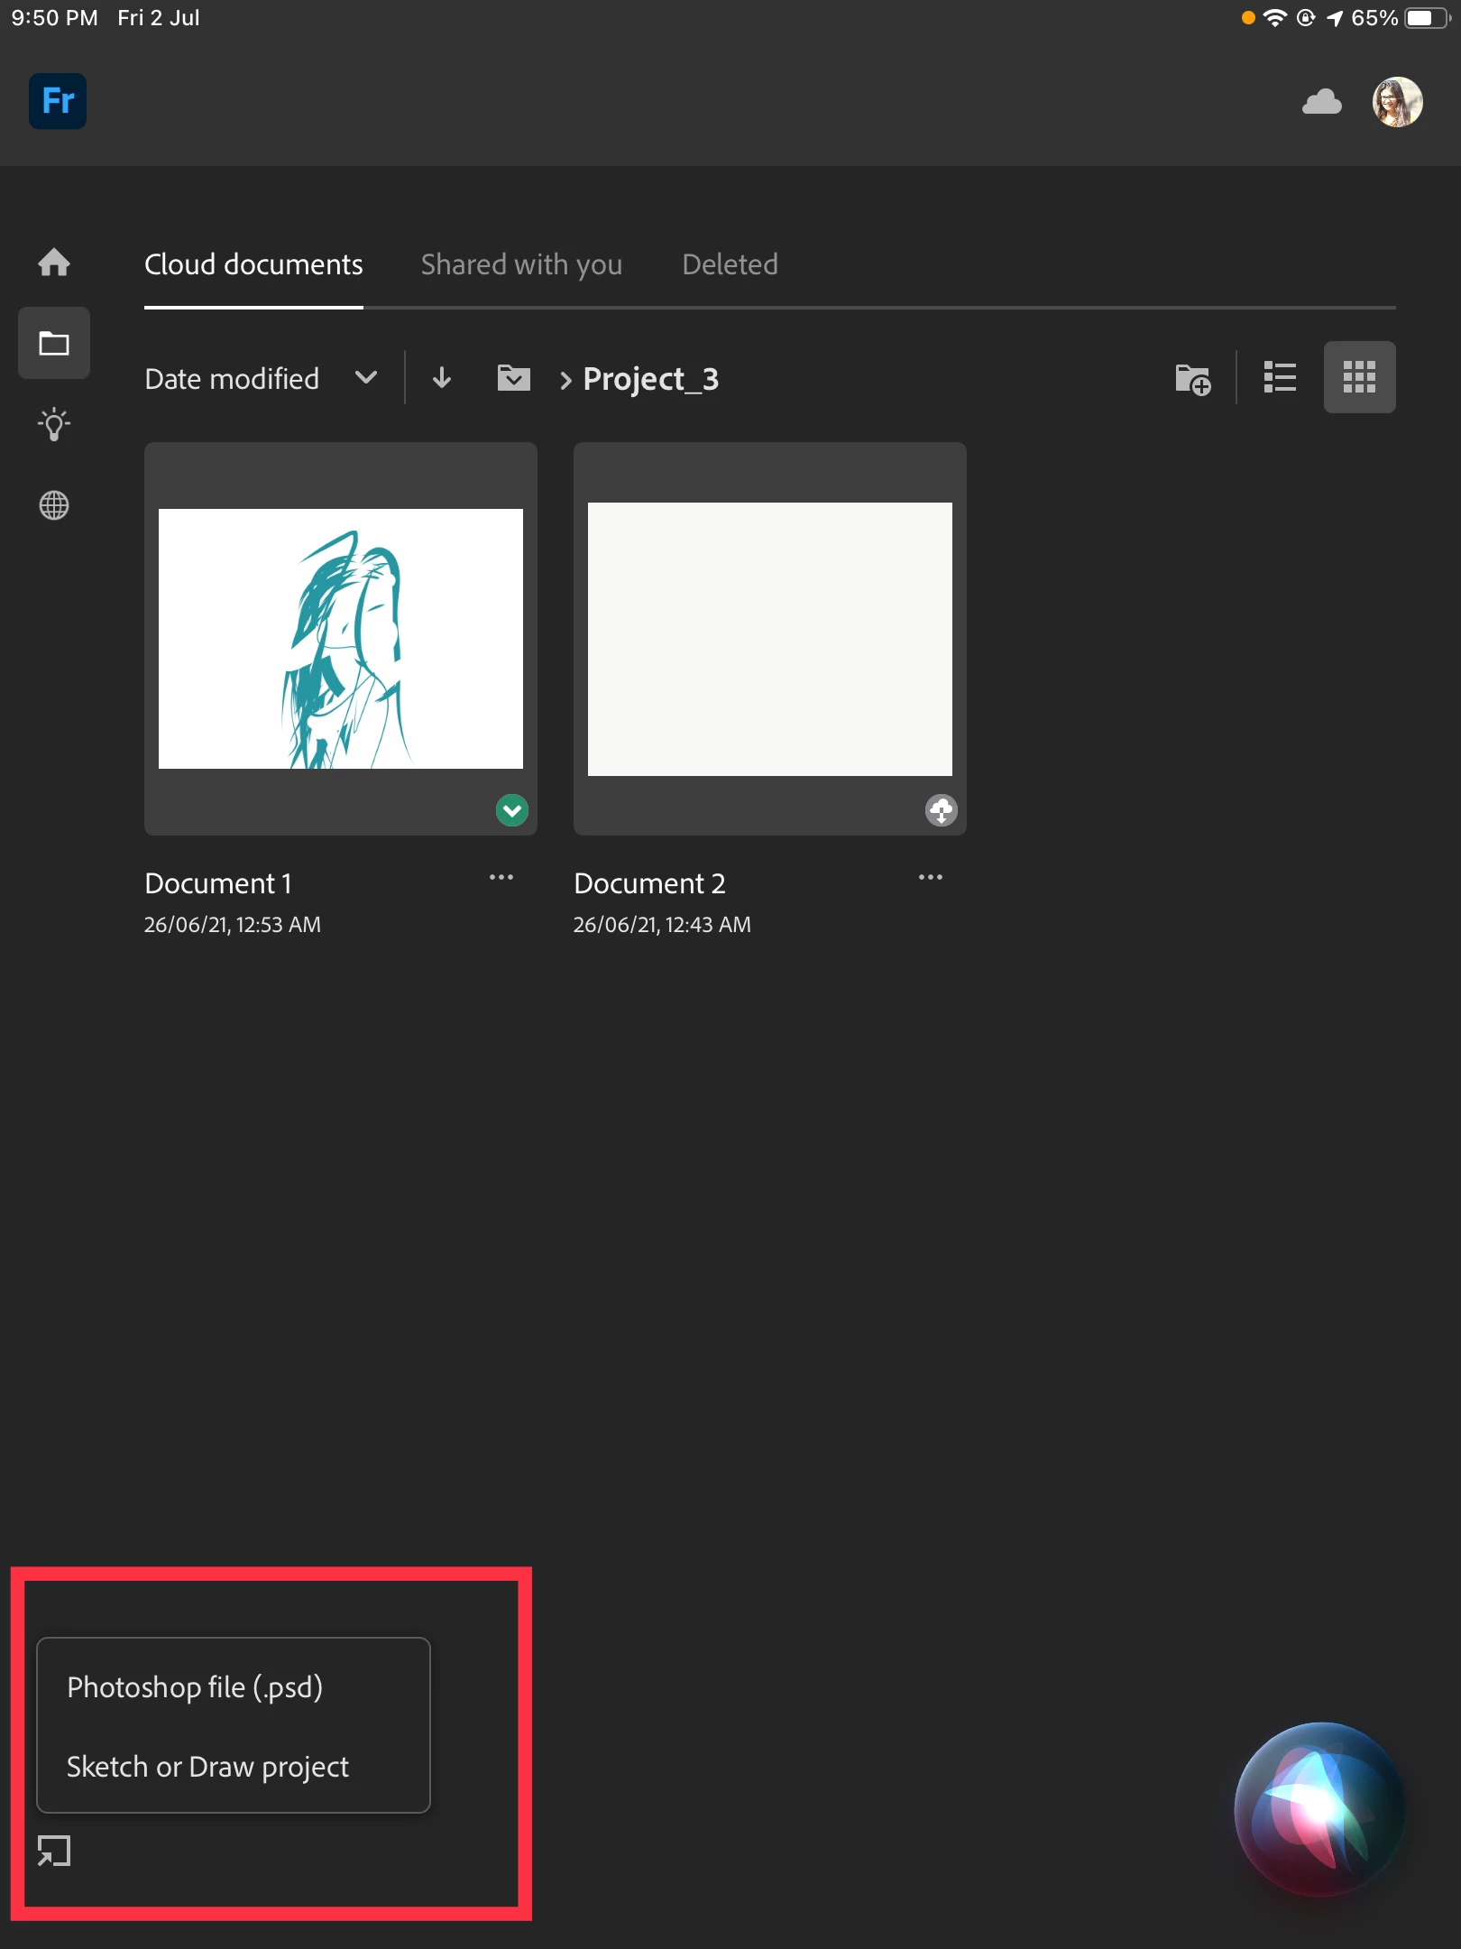This screenshot has height=1949, width=1461.
Task: Tap the Siri orb
Action: point(1319,1809)
